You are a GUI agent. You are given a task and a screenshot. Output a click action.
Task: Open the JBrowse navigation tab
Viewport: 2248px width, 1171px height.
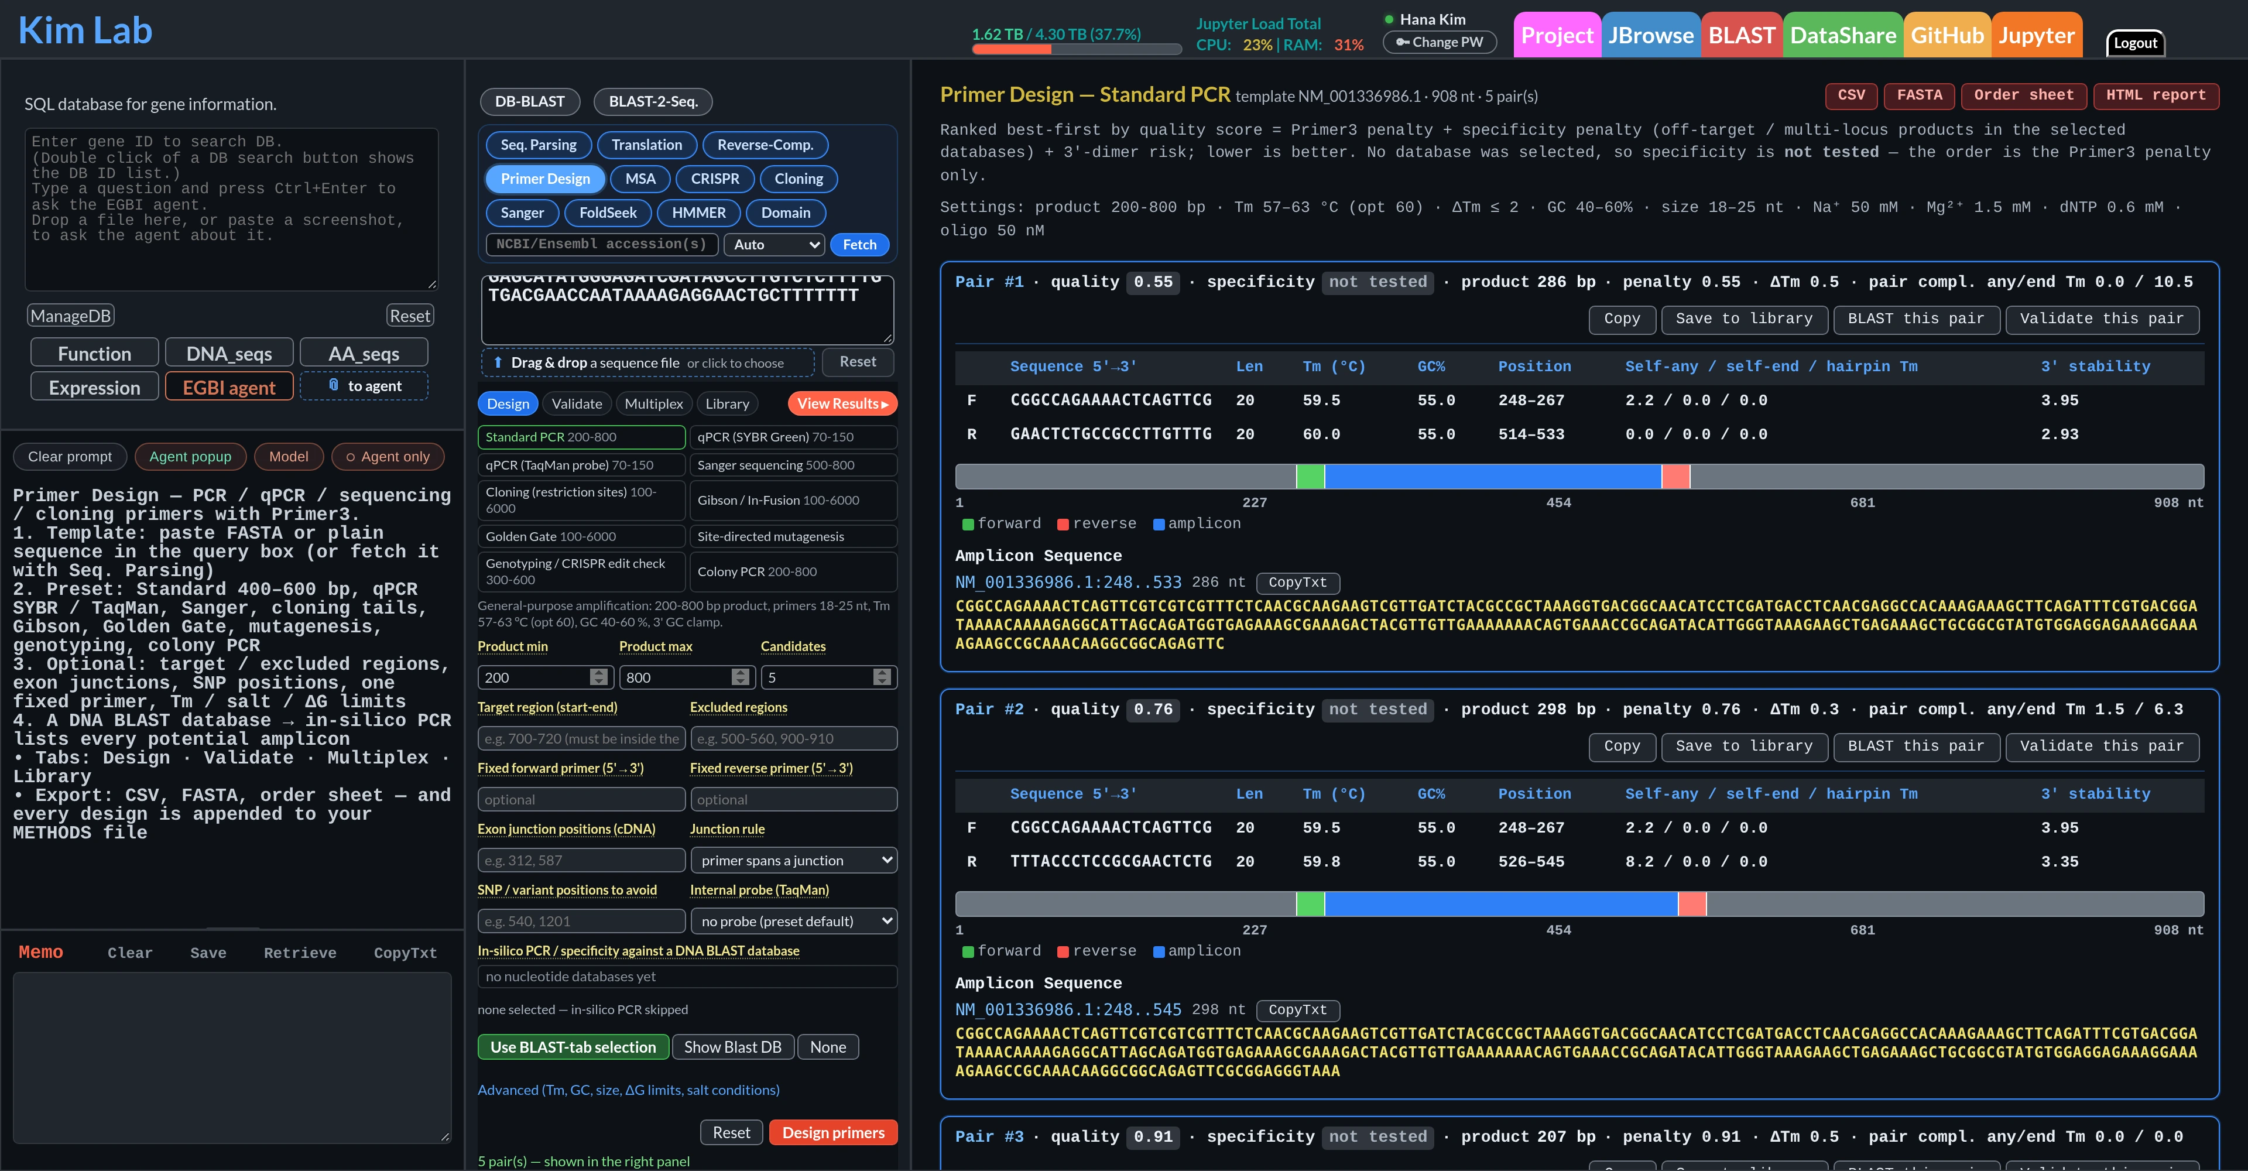pos(1650,35)
